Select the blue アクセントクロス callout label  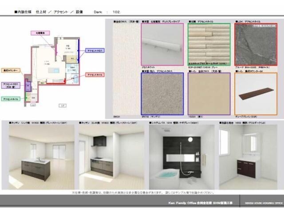pyautogui.click(x=95, y=51)
